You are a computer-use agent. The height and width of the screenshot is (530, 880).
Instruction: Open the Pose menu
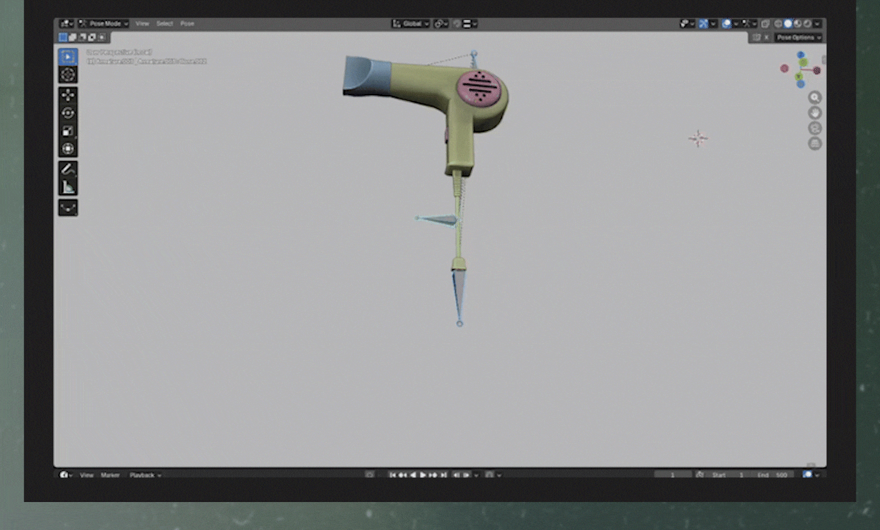187,24
